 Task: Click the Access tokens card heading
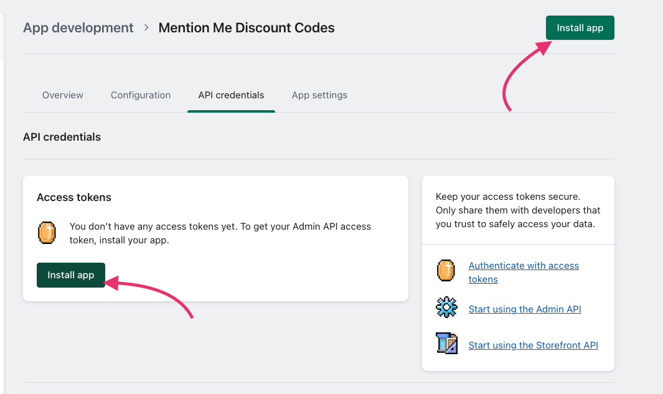[74, 197]
